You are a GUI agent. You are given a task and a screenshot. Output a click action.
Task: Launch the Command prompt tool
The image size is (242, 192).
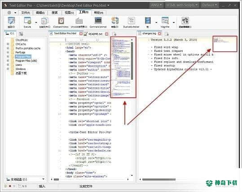(98, 23)
